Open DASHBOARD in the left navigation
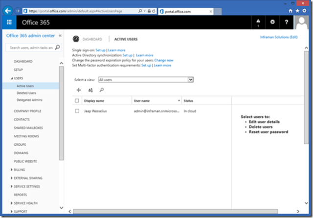 [23, 62]
